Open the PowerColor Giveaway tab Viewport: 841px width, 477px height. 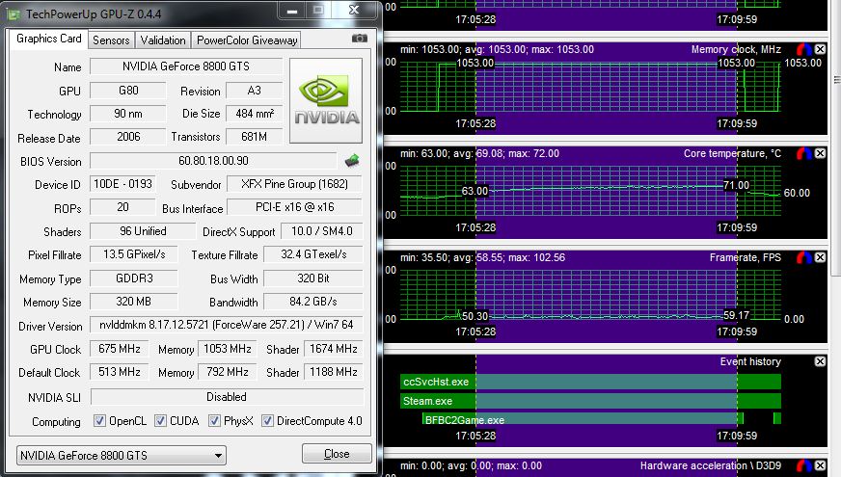pyautogui.click(x=247, y=40)
